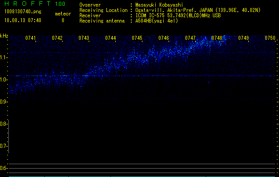Click the Receiving Location label
279x177 pixels.
coord(103,10)
